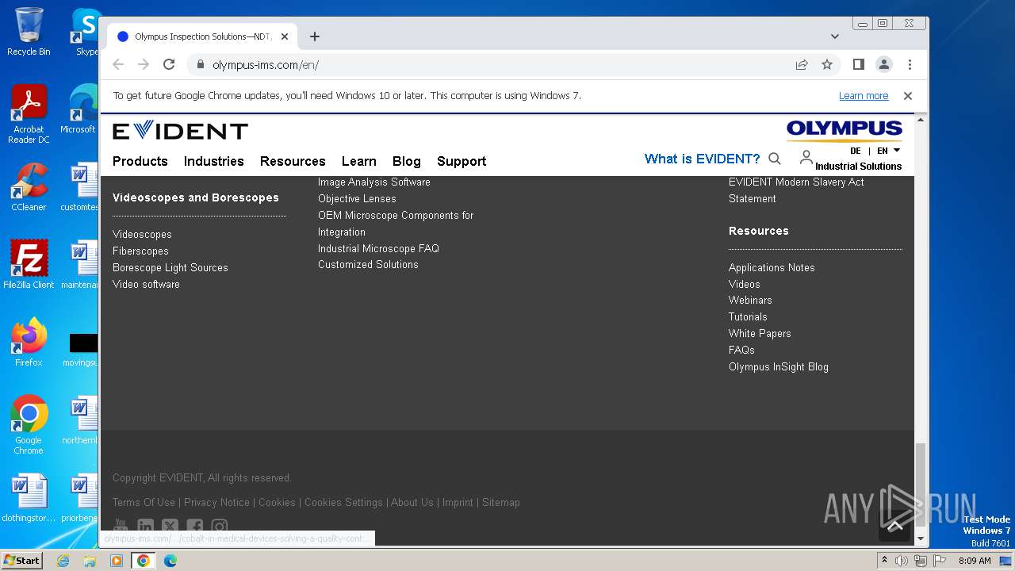This screenshot has height=571, width=1015.
Task: Click Learn more in update bar
Action: pyautogui.click(x=864, y=96)
